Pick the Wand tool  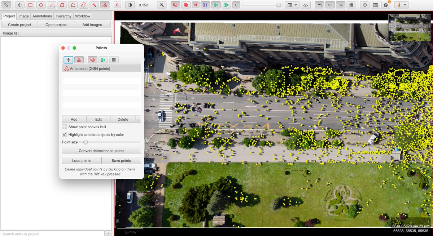(94, 5)
